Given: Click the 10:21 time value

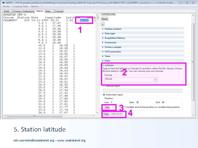Looking at the screenshot, I should tap(55, 20).
